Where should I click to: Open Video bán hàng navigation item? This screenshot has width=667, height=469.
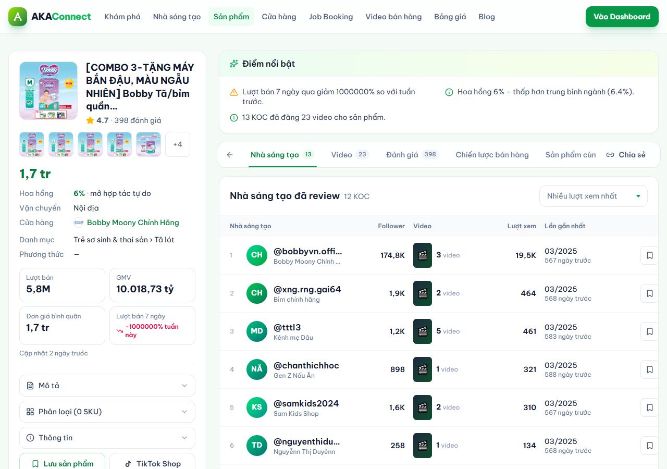pyautogui.click(x=393, y=17)
